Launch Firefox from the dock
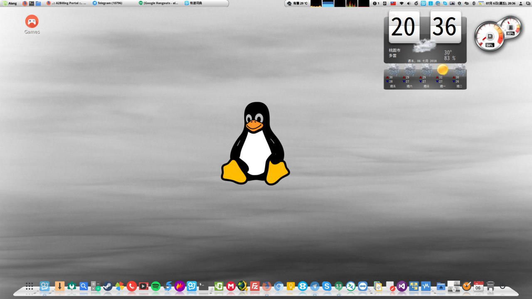This screenshot has width=532, height=299. click(x=266, y=286)
